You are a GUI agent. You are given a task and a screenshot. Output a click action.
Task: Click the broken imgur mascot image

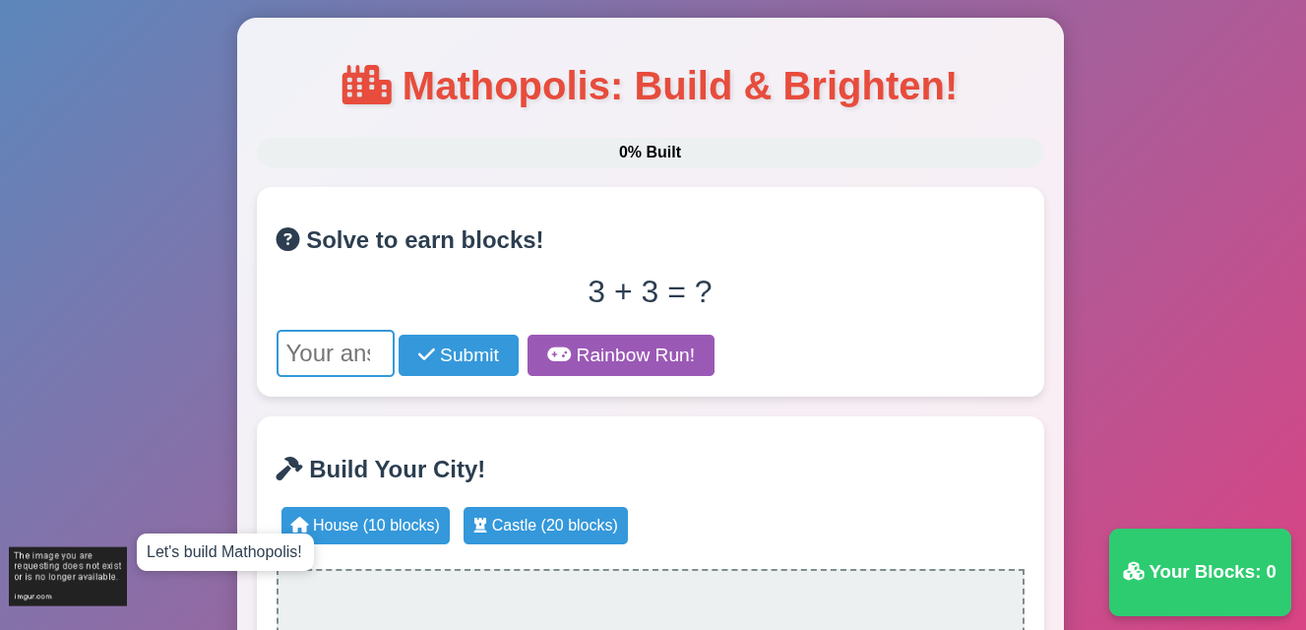[x=68, y=576]
